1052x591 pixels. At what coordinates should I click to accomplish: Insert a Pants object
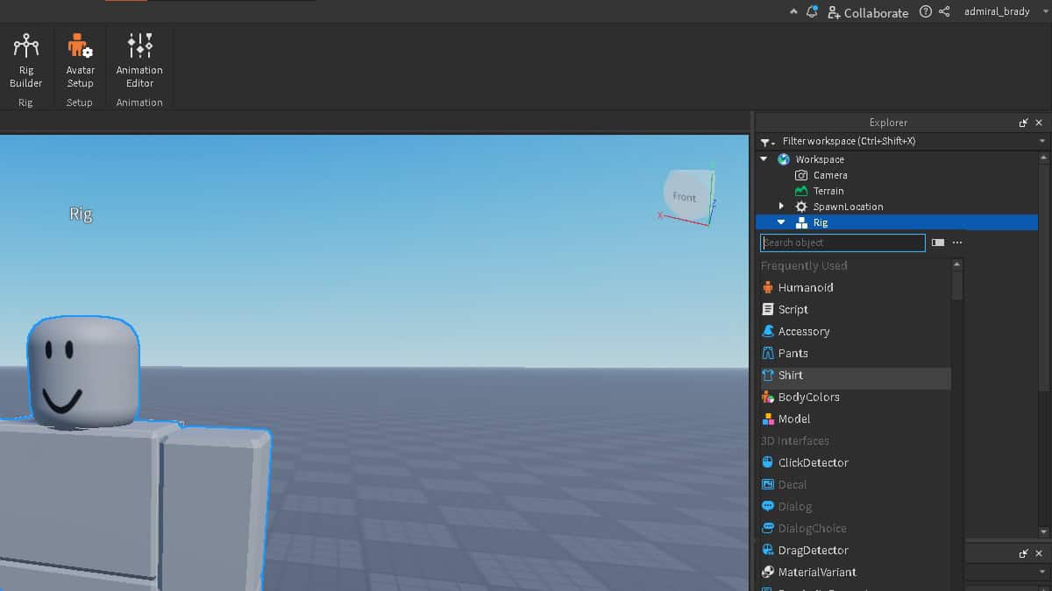coord(793,353)
